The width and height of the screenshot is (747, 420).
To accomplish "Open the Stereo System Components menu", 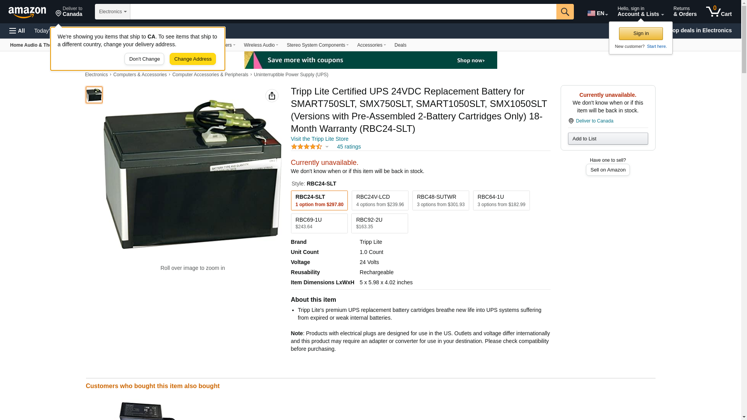I will [x=317, y=45].
